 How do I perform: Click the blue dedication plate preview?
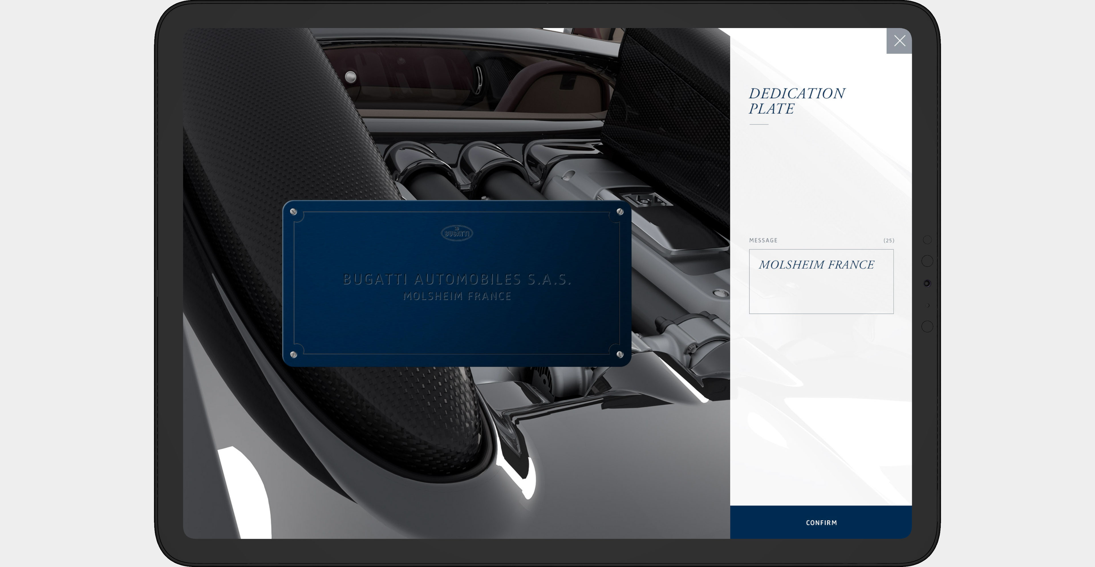coord(457,283)
